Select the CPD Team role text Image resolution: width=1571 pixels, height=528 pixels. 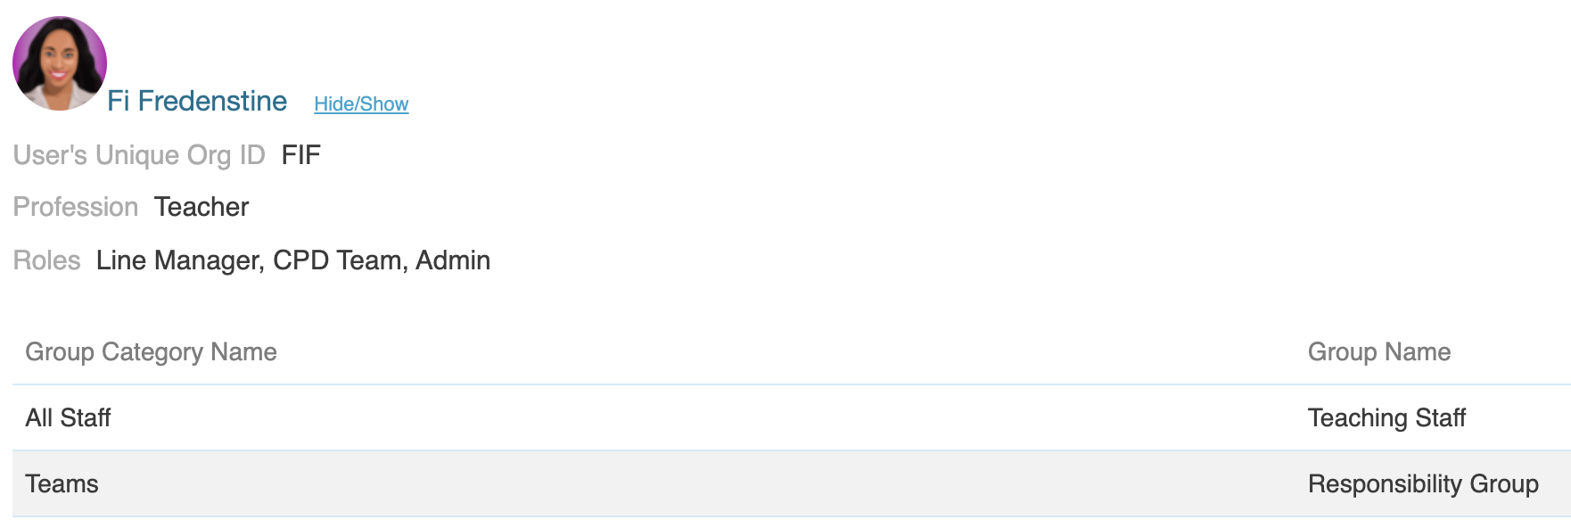(341, 260)
